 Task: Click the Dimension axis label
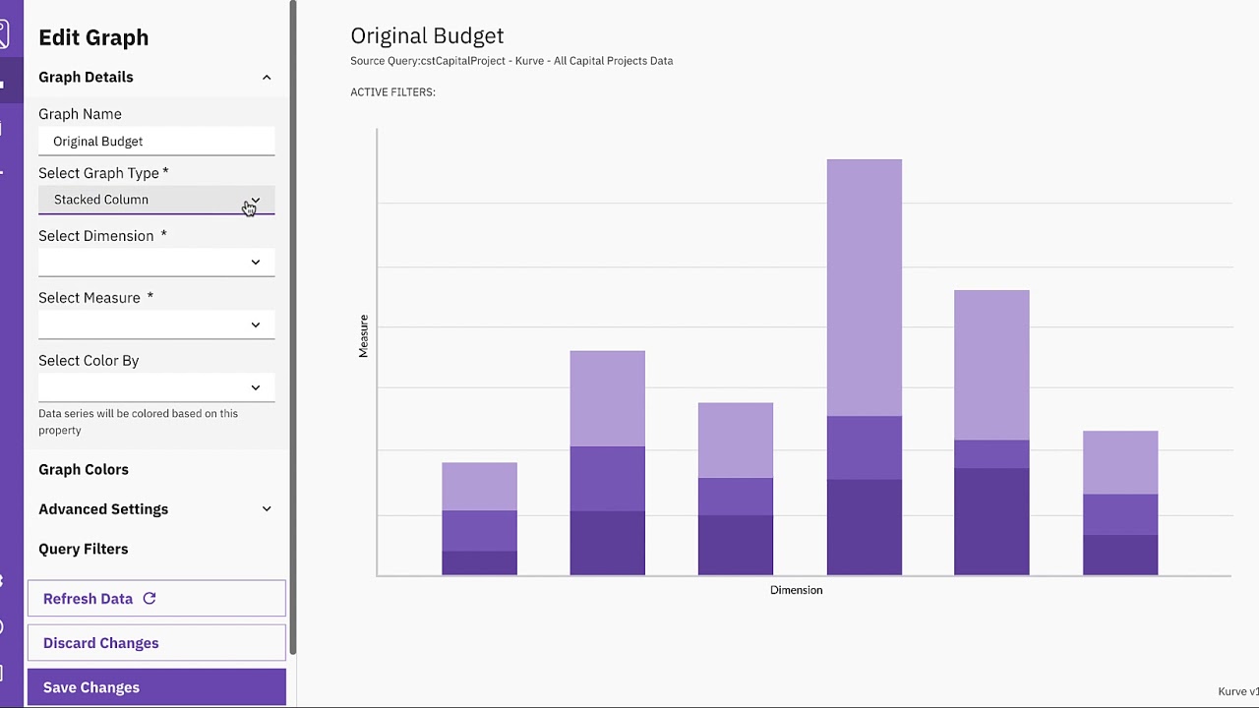pyautogui.click(x=796, y=590)
